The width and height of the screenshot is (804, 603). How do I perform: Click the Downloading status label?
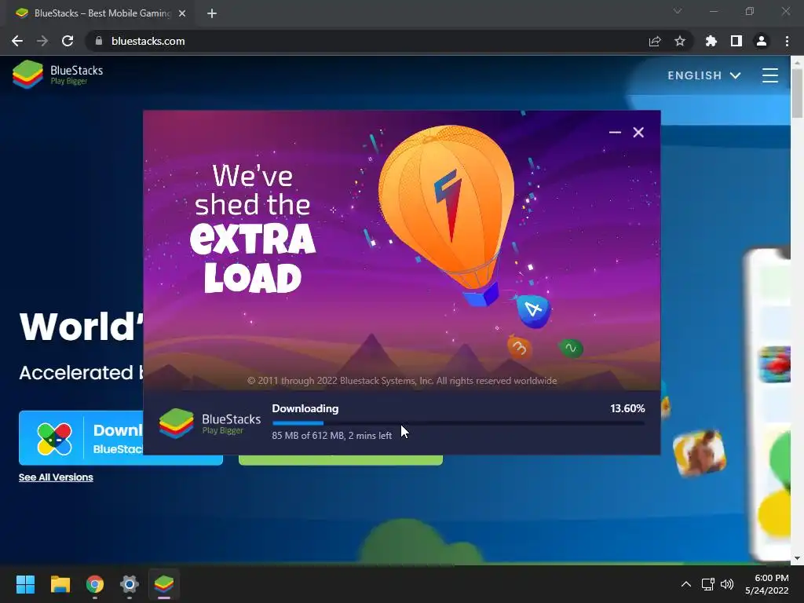(305, 408)
